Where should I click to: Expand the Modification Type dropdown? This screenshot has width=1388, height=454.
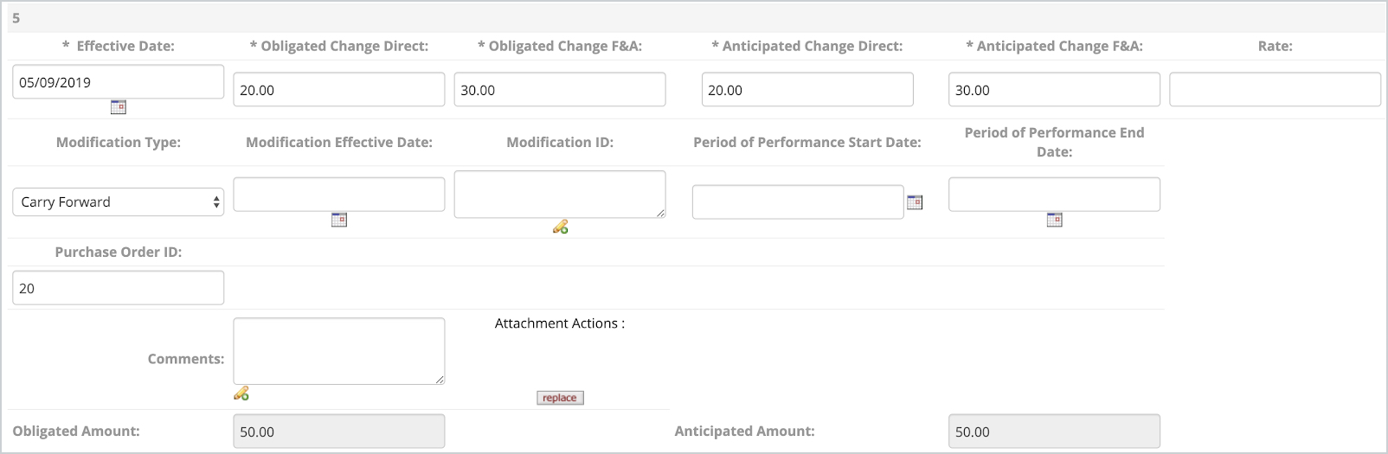pyautogui.click(x=119, y=202)
